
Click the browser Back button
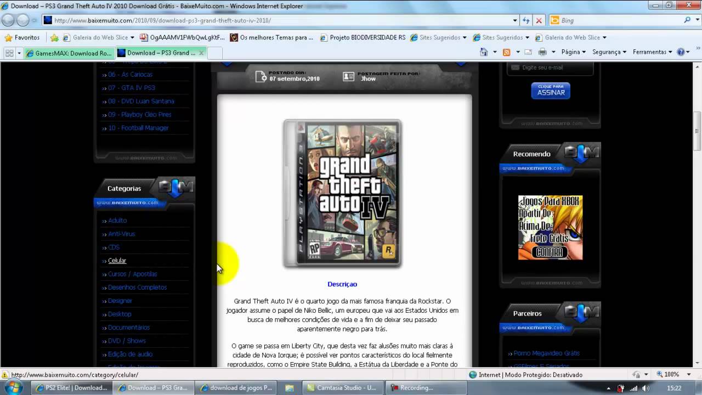coord(8,20)
